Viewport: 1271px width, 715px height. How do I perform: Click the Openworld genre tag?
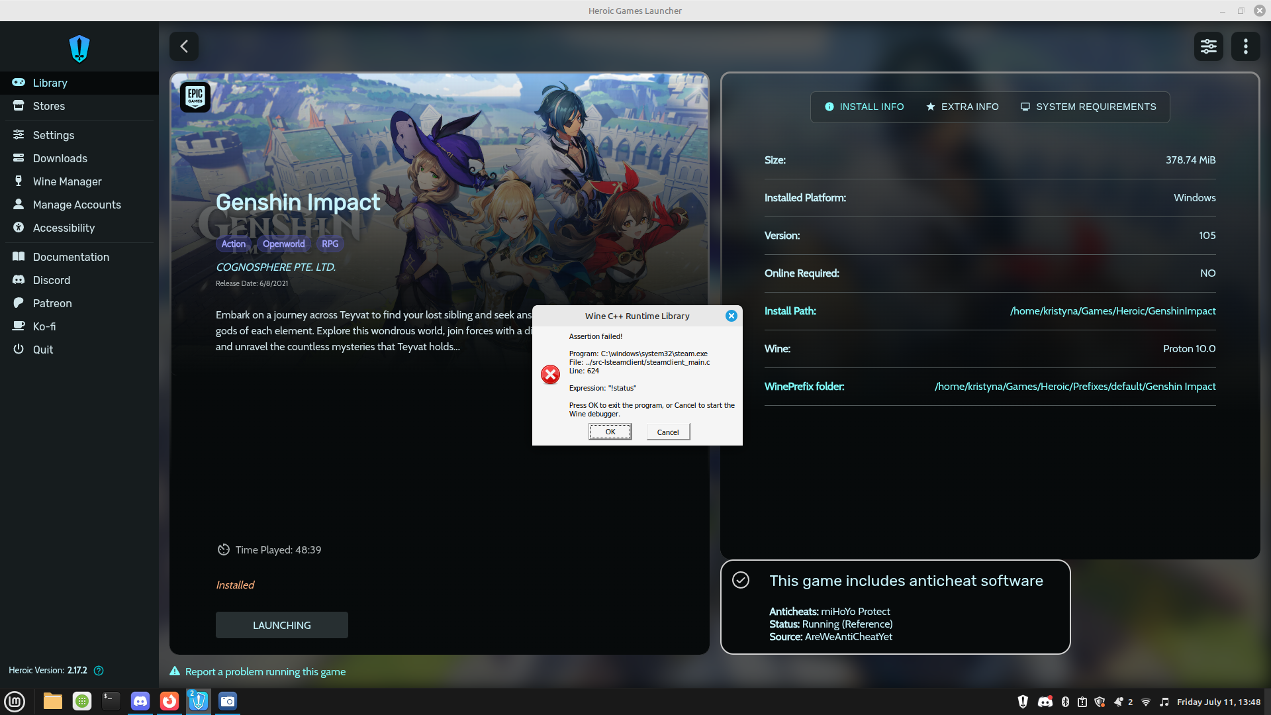coord(284,244)
